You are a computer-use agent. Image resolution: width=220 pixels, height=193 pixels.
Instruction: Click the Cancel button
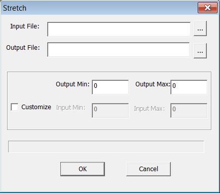click(x=149, y=169)
